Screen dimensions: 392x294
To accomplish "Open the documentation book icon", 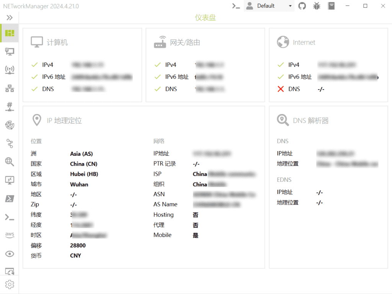I will click(331, 6).
